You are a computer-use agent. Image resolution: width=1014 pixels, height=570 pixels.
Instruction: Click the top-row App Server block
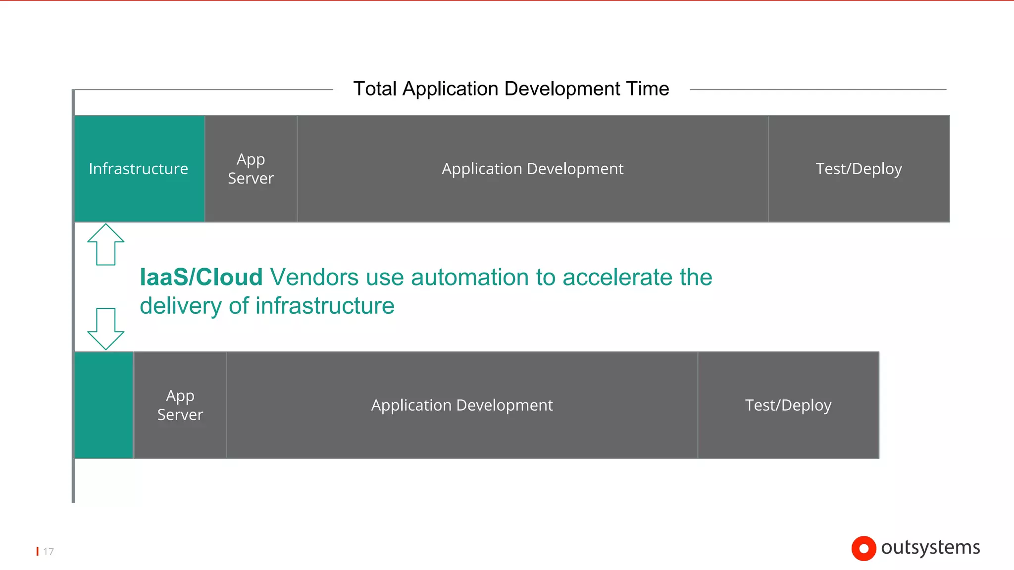point(251,169)
